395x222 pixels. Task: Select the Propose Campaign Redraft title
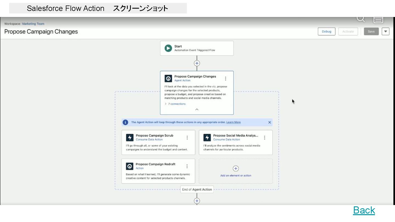tap(156, 164)
